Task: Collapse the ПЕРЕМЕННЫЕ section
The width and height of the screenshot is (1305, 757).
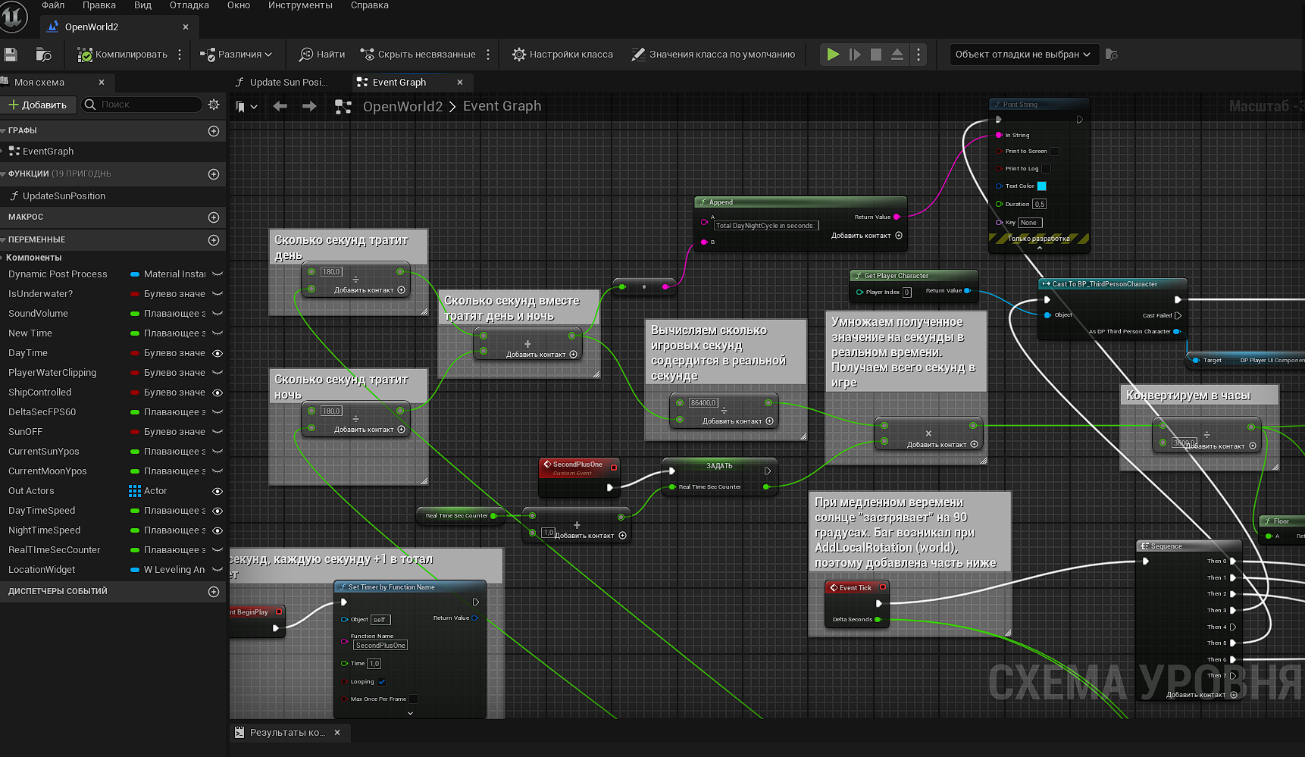Action: point(36,240)
